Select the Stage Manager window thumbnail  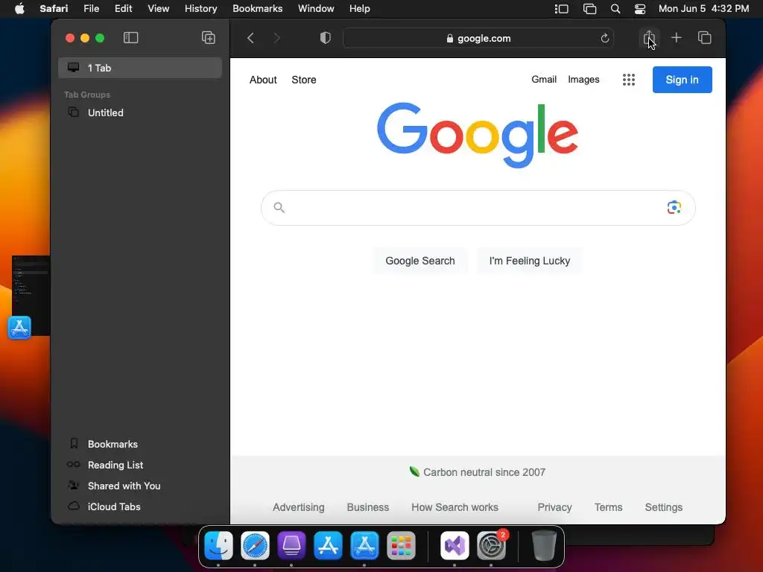31,295
